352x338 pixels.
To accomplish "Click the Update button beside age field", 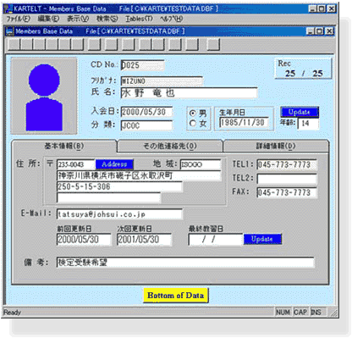I will point(300,112).
